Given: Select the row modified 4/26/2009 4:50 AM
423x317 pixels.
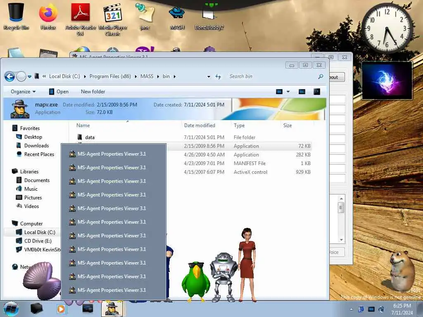Looking at the screenshot, I should [x=239, y=155].
